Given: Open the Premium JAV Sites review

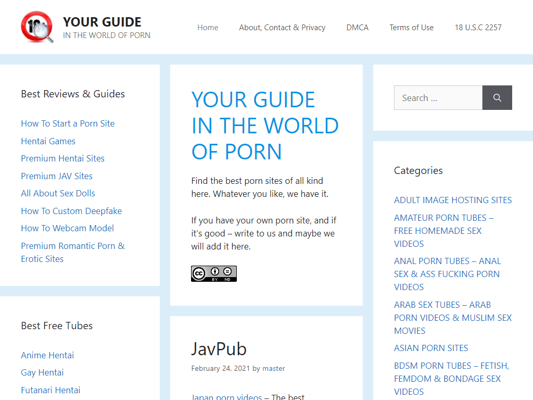Looking at the screenshot, I should tap(57, 176).
